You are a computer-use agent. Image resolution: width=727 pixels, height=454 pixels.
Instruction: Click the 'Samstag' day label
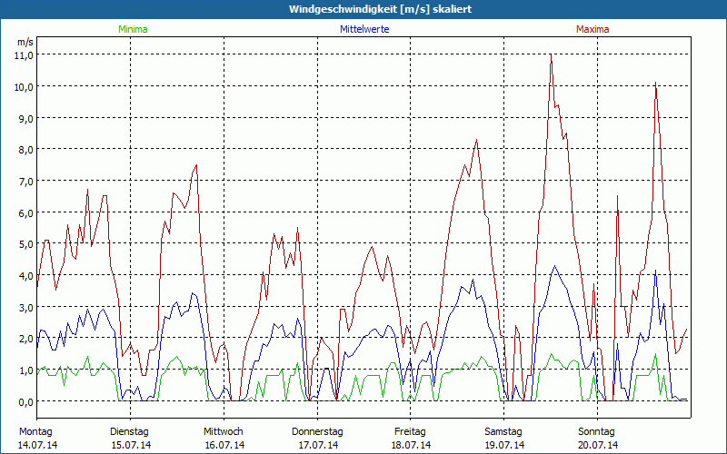503,432
